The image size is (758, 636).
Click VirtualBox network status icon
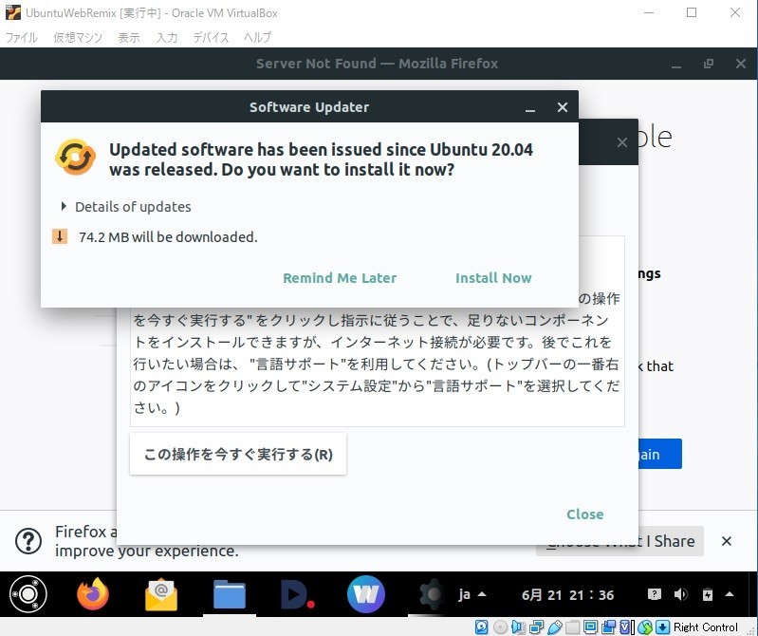536,627
